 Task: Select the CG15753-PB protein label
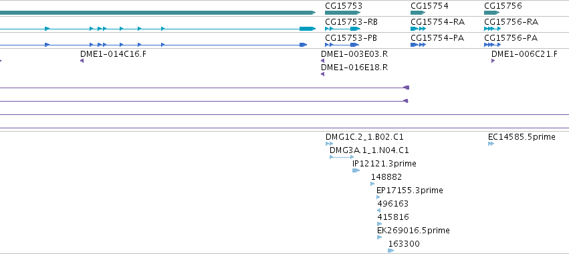click(351, 38)
